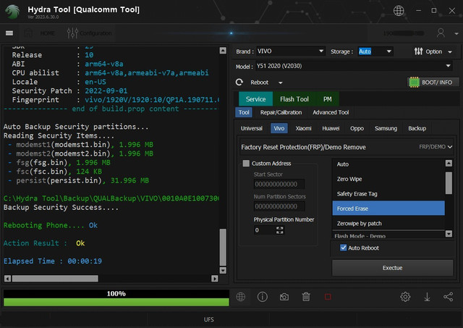Open the Xiaomi brand tab
The height and width of the screenshot is (328, 463).
tap(304, 128)
